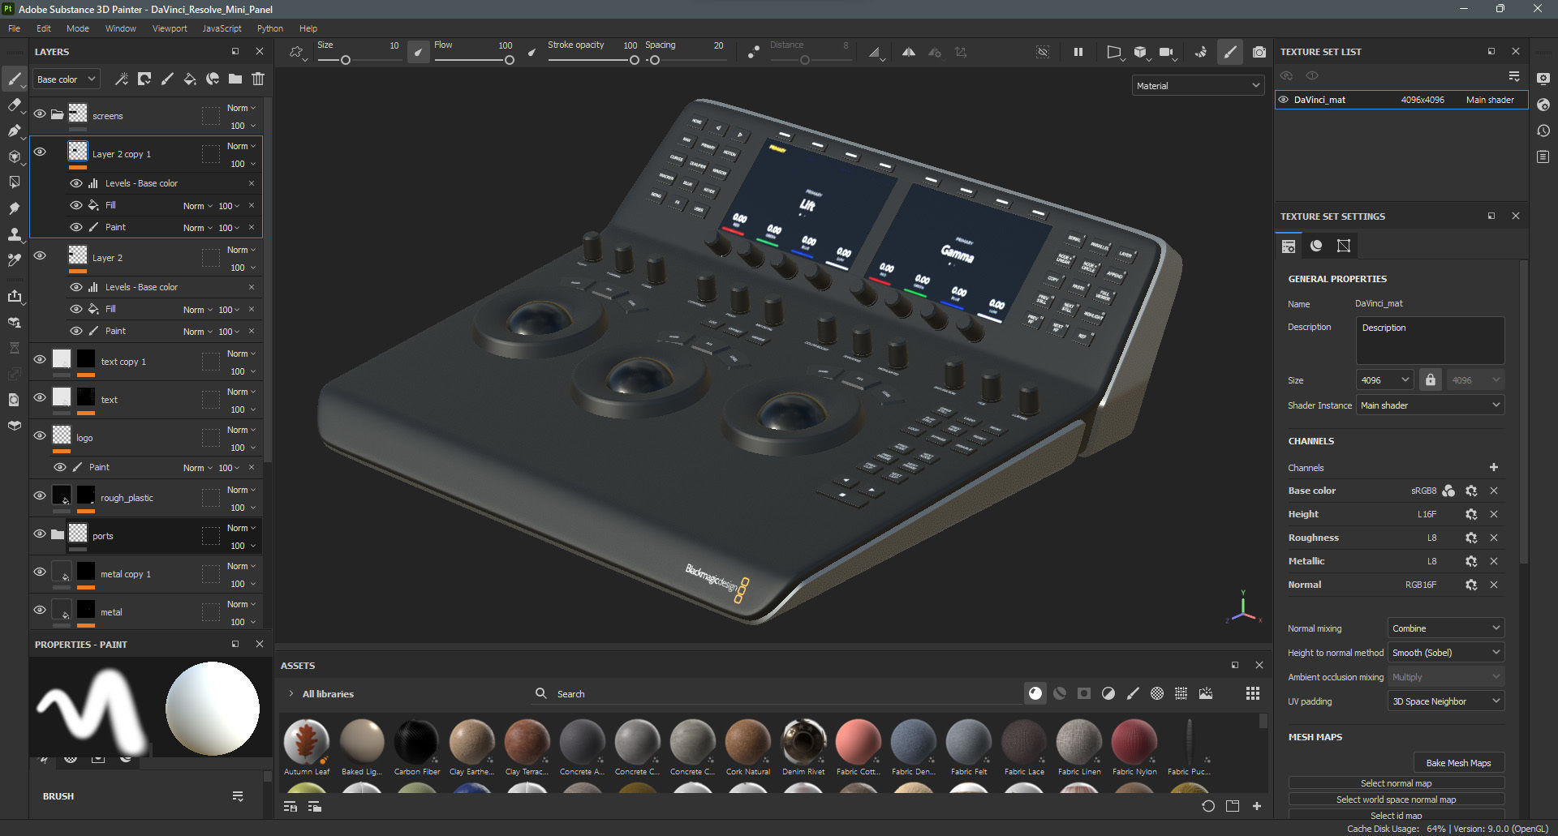Add a new channel with plus icon
The width and height of the screenshot is (1558, 836).
[x=1494, y=467]
